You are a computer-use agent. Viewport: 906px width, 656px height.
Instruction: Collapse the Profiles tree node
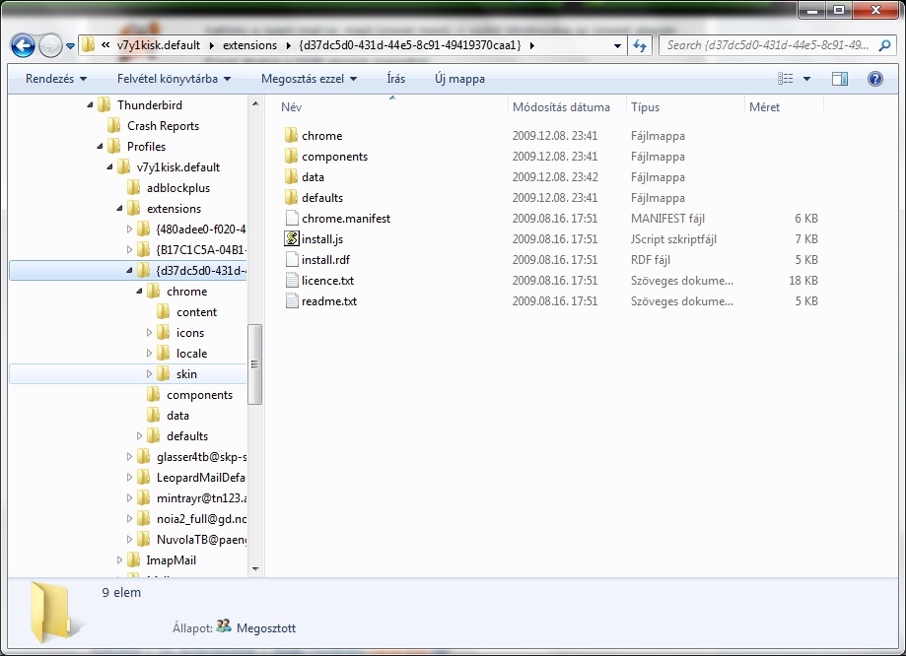[100, 147]
